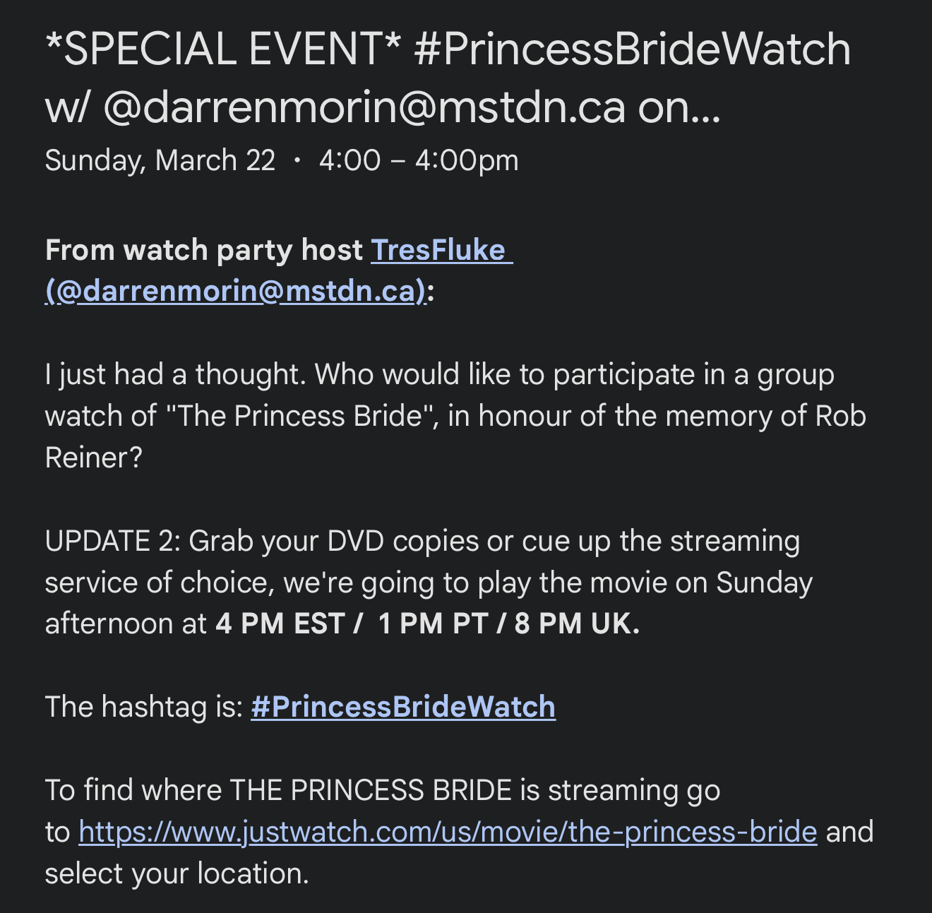This screenshot has width=932, height=913.
Task: Click the word "Reiner?" in the description
Action: pyautogui.click(x=93, y=458)
